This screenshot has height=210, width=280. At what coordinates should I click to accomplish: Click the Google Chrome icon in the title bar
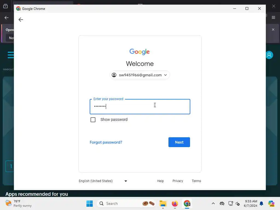coord(18,8)
